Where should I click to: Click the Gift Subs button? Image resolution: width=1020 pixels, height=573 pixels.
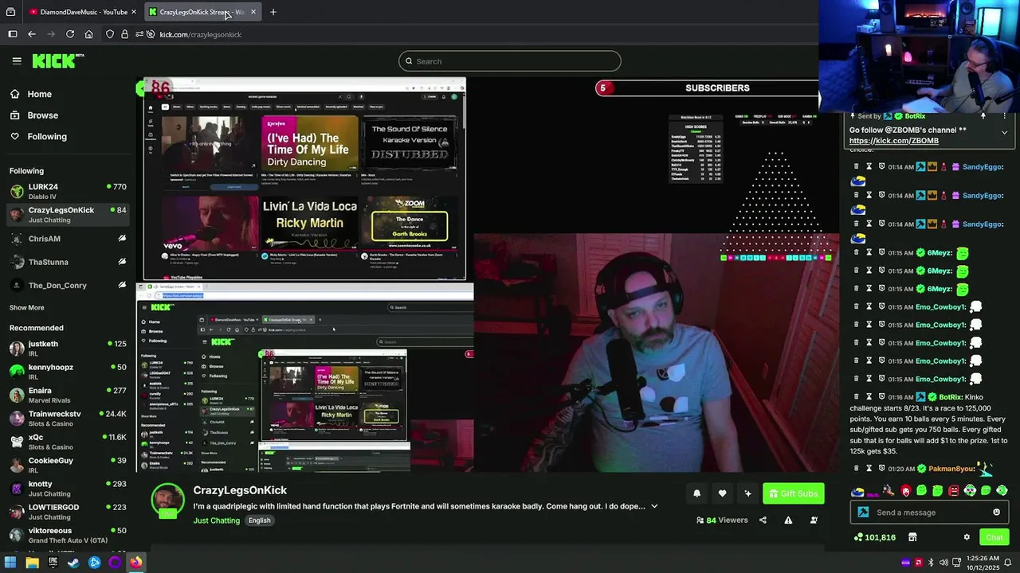click(793, 493)
